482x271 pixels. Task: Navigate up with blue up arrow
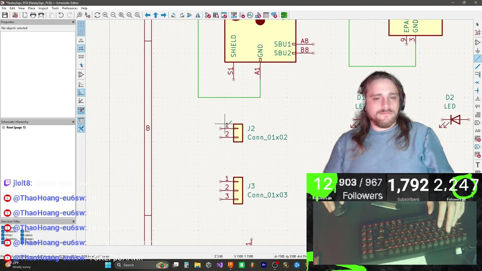(156, 15)
